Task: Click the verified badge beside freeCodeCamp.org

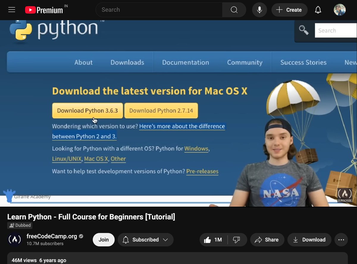Action: click(81, 236)
